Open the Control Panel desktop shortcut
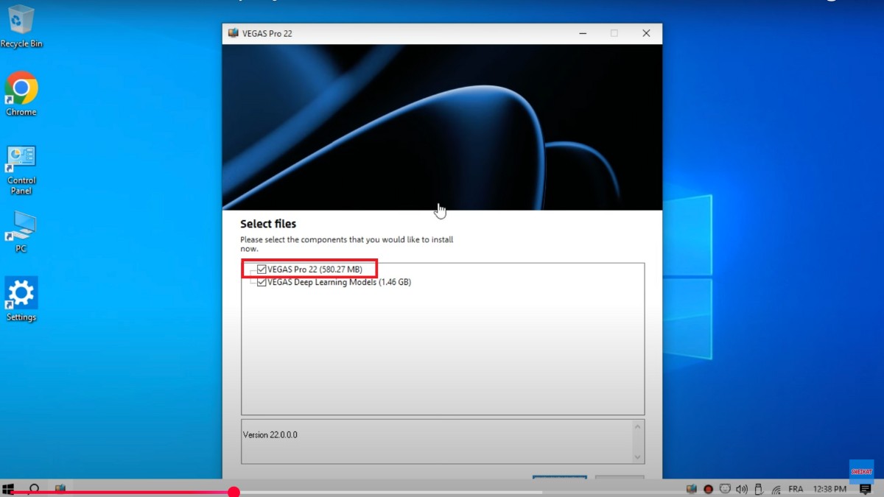The image size is (884, 497). [21, 170]
